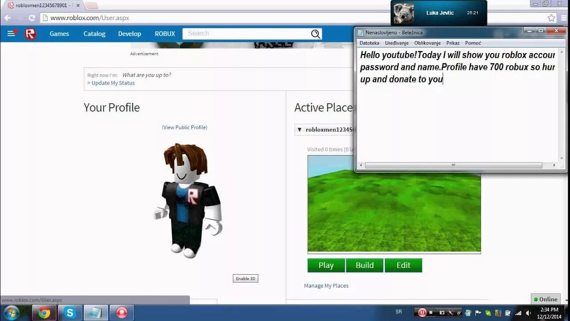Click the Notepad horizontal scroll left arrow
This screenshot has width=570, height=321.
click(x=361, y=165)
